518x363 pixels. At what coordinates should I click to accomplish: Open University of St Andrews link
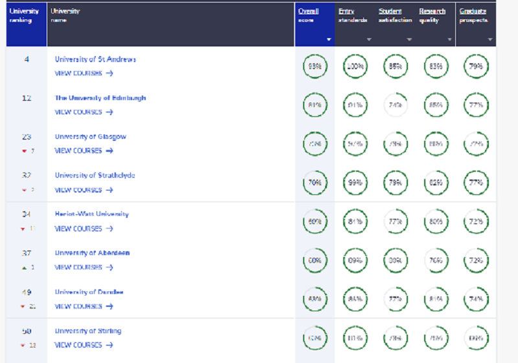click(x=95, y=59)
